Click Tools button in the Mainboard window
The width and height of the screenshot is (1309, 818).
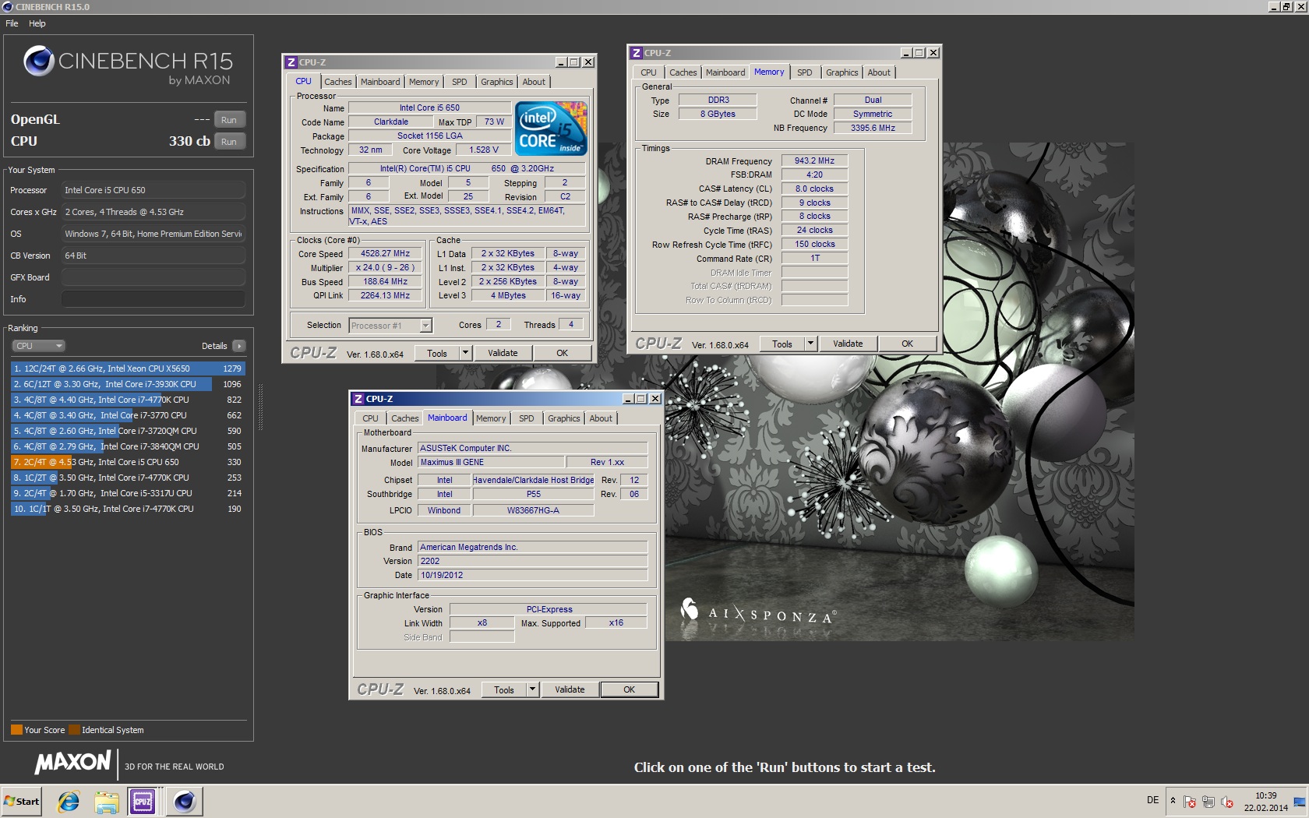pyautogui.click(x=504, y=689)
